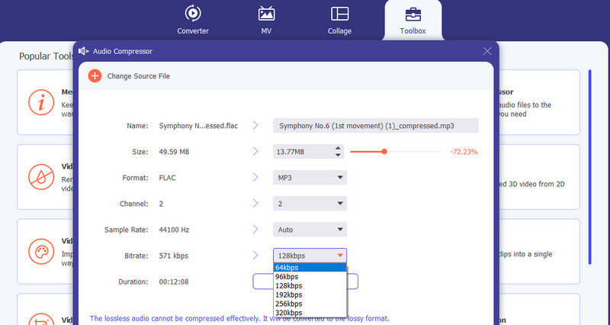The width and height of the screenshot is (610, 325).
Task: Close the Audio Compressor dialog
Action: point(487,51)
